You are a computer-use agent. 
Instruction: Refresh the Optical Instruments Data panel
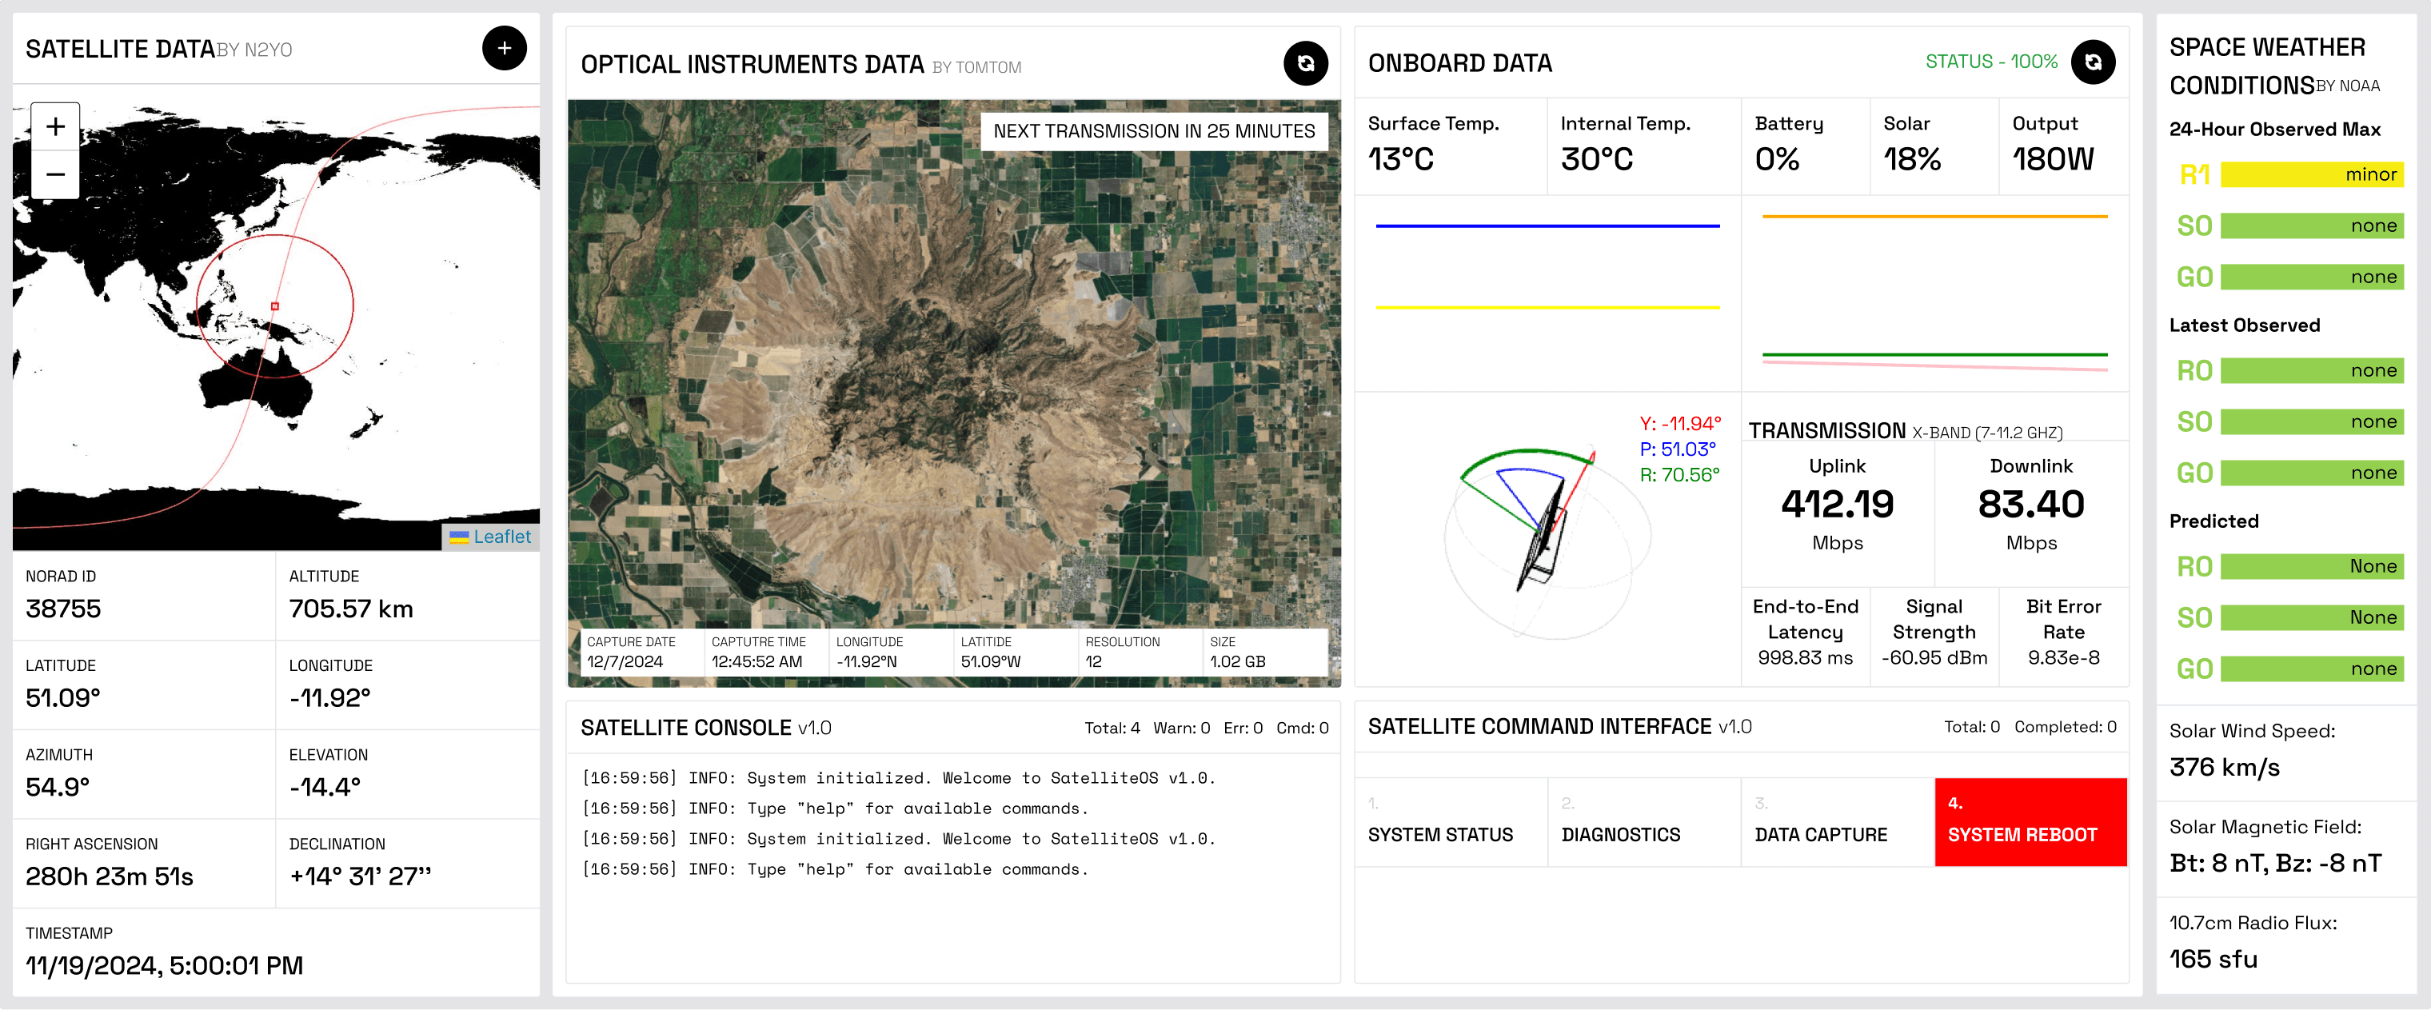[x=1305, y=63]
